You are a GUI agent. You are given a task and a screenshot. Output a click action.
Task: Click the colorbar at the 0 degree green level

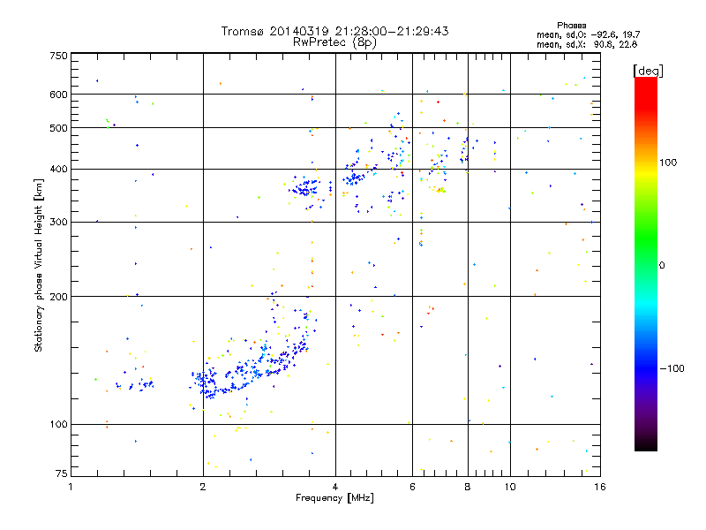click(x=646, y=265)
